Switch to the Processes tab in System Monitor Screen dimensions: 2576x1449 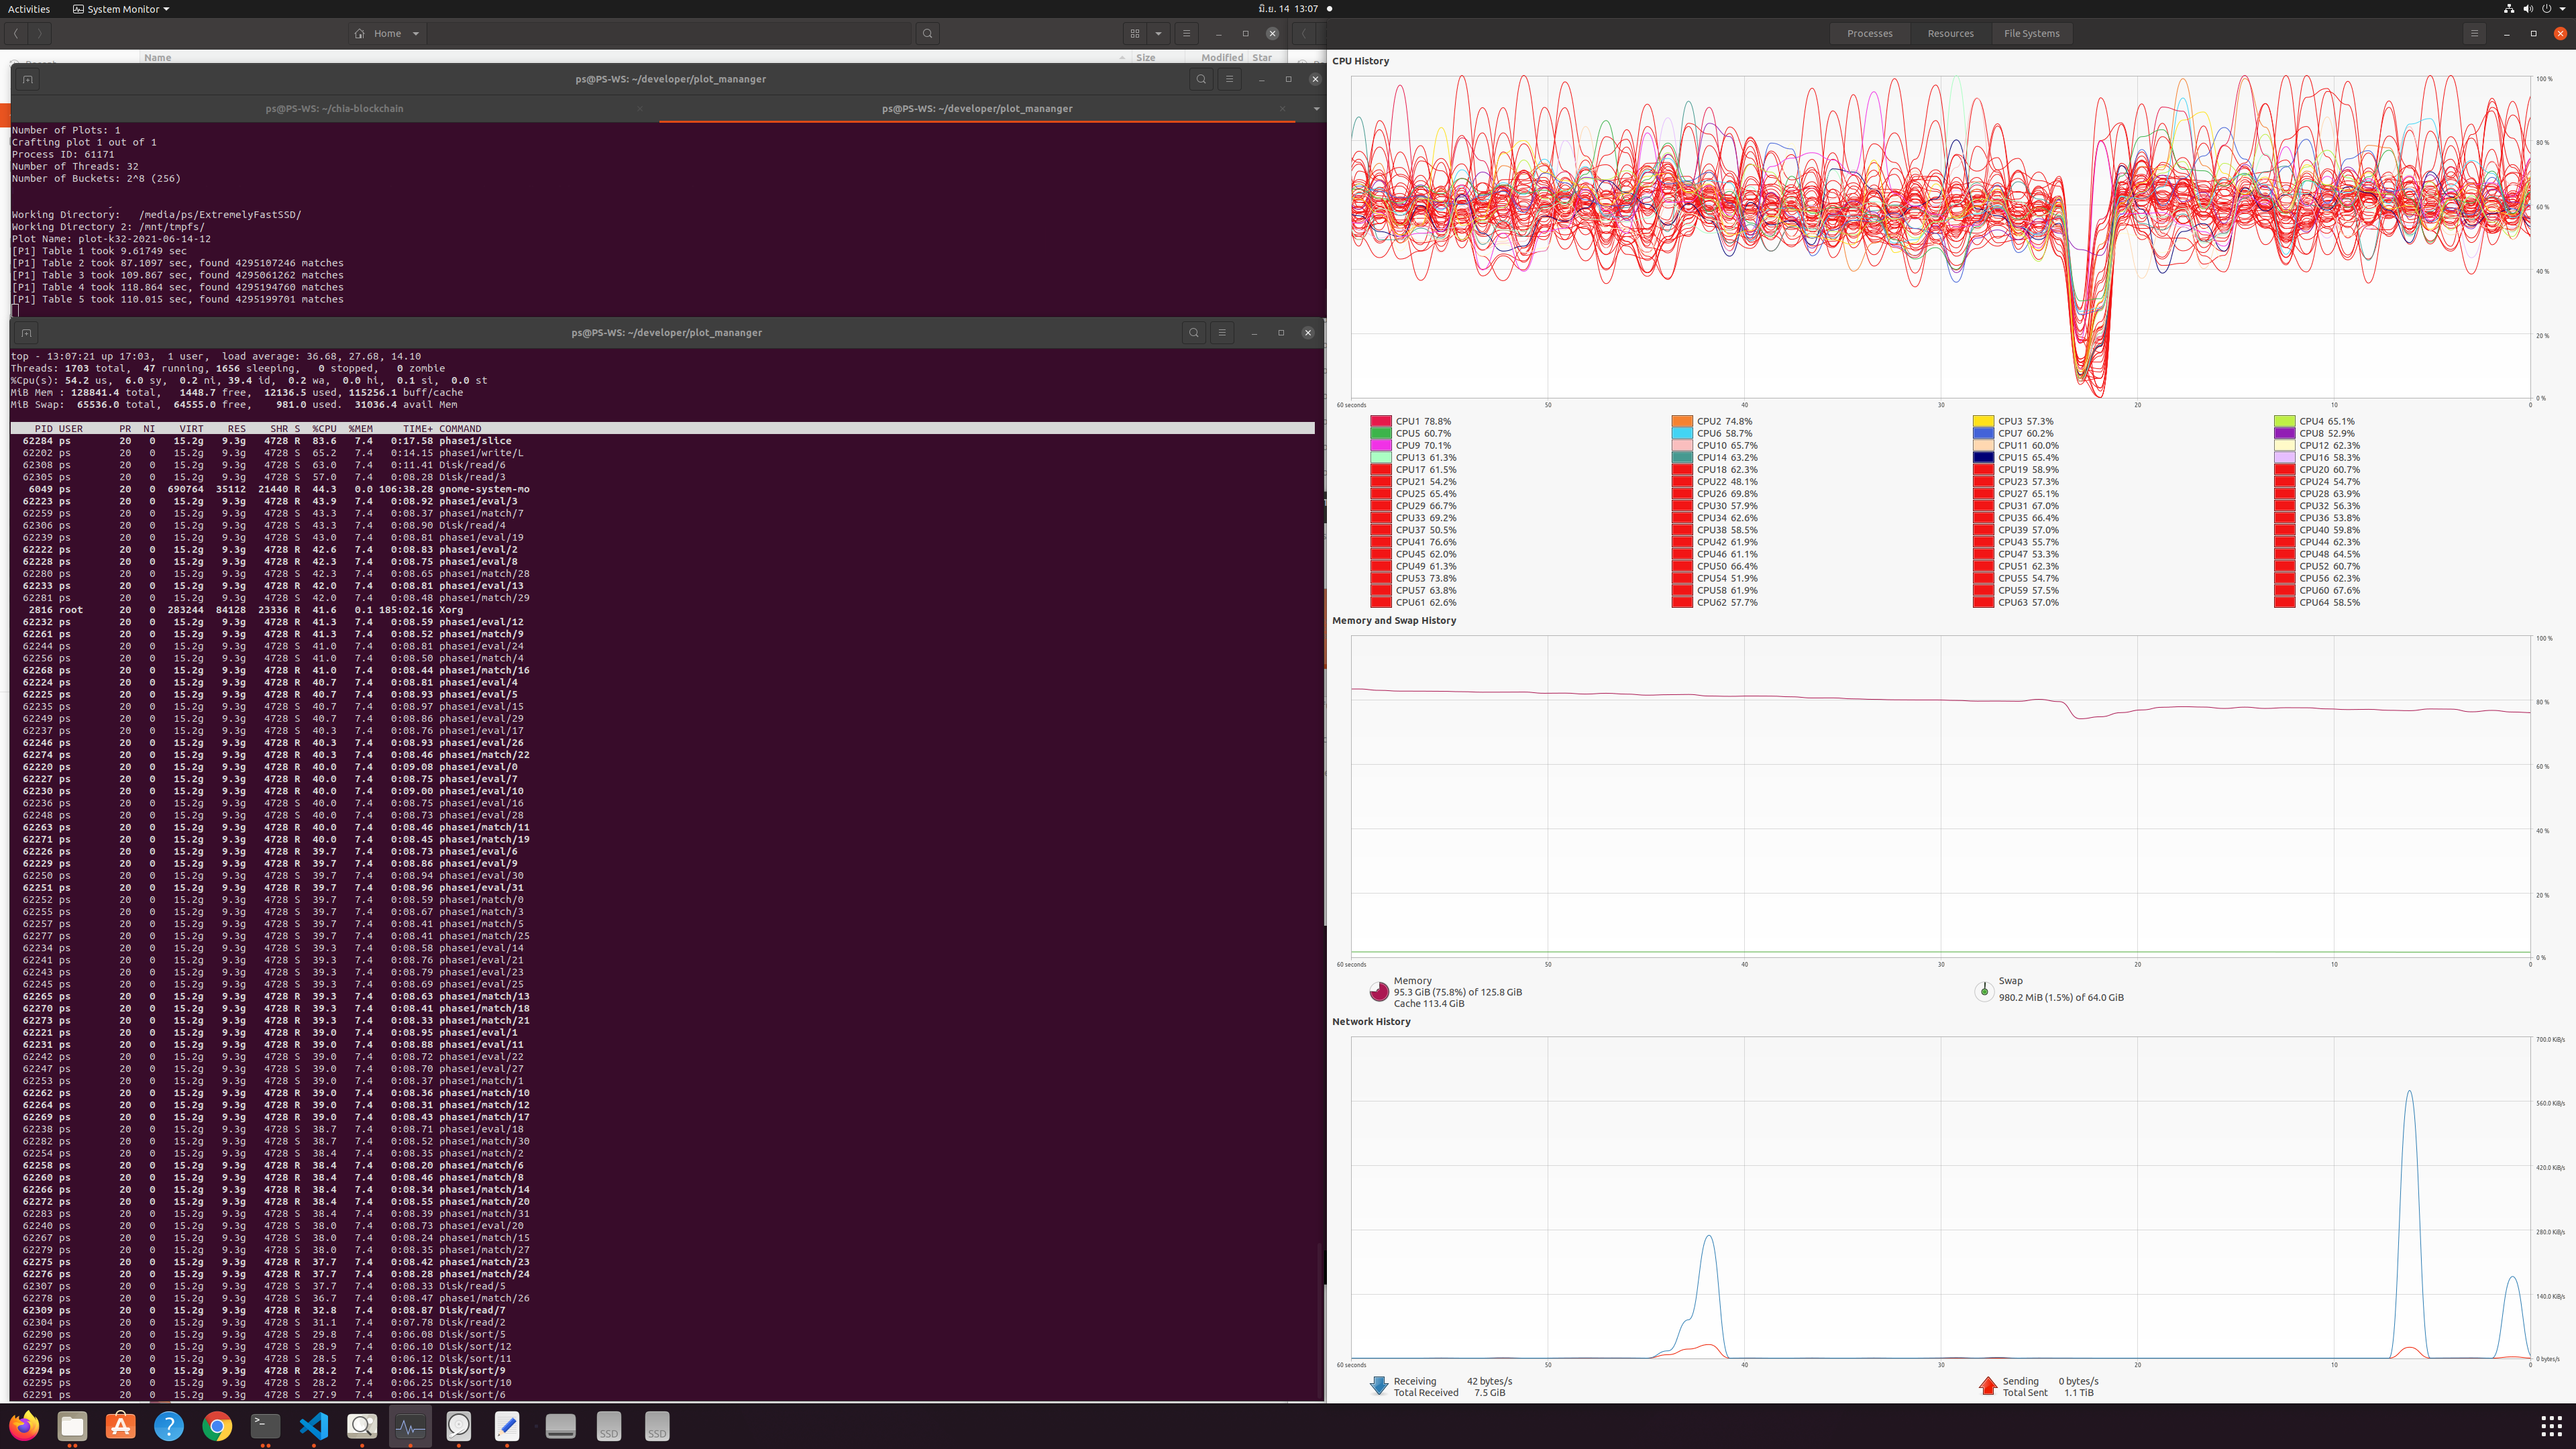tap(1869, 33)
